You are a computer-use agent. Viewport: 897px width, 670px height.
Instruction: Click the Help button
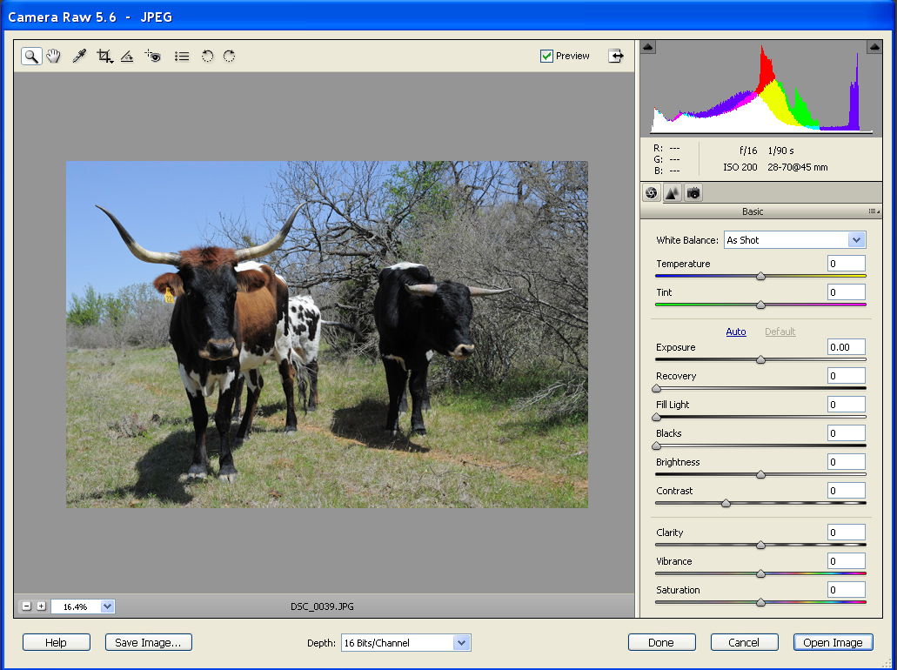click(56, 642)
